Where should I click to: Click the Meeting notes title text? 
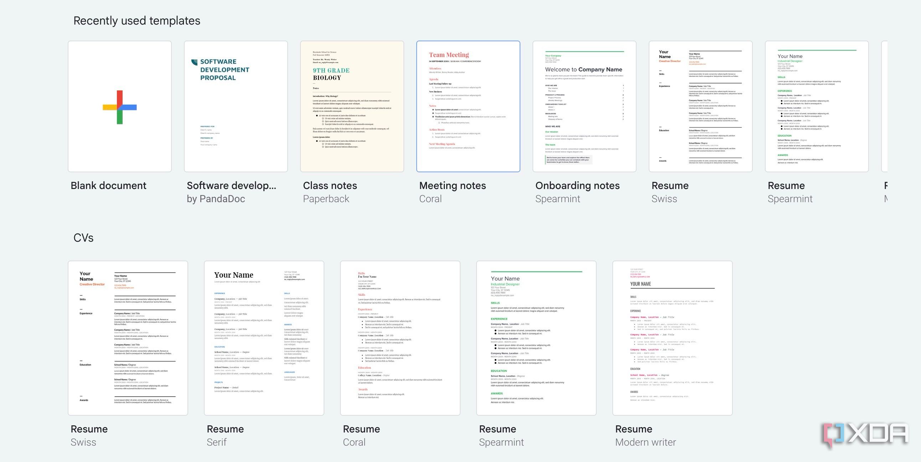(452, 186)
